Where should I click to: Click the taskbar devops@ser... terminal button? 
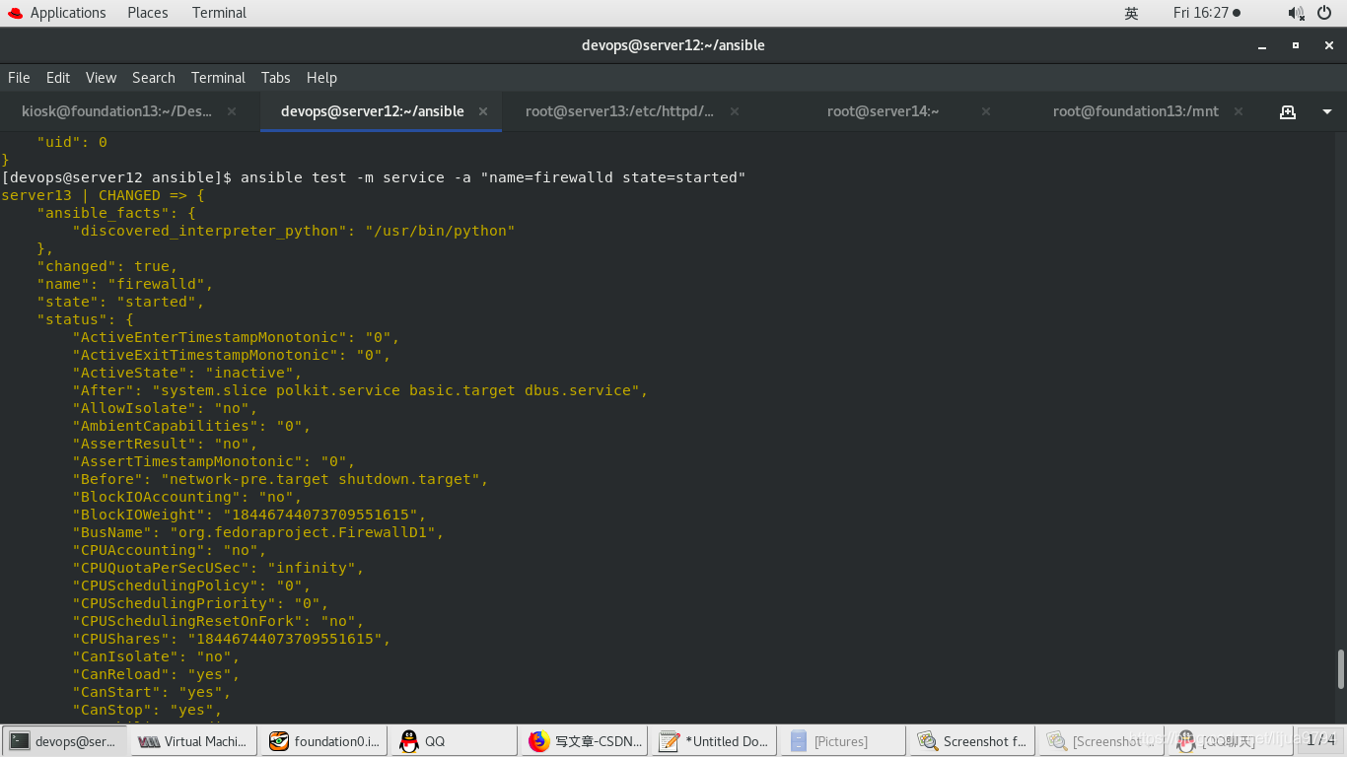pyautogui.click(x=65, y=741)
